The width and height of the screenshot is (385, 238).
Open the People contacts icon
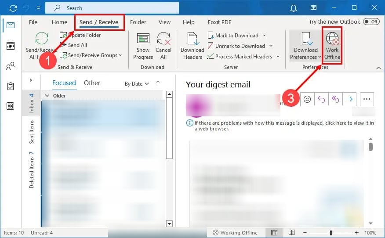pos(10,66)
